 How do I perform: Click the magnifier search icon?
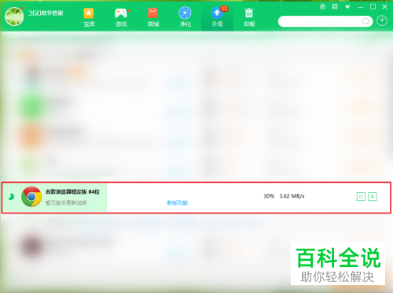click(x=366, y=21)
